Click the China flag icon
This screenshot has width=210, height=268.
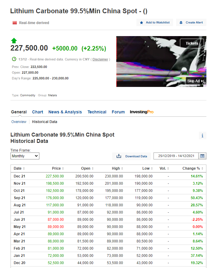tap(15, 23)
